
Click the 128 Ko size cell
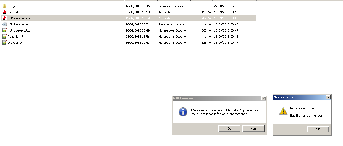click(206, 43)
